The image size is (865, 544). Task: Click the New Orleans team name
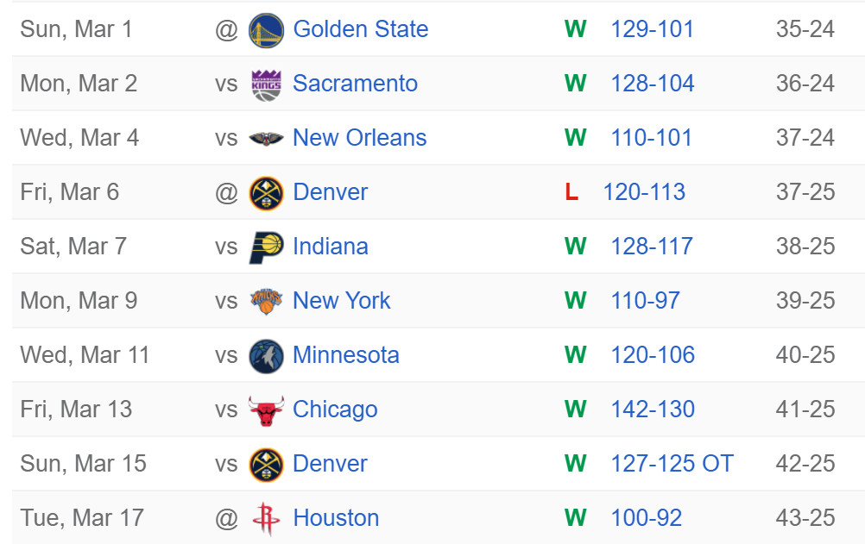[x=359, y=138]
